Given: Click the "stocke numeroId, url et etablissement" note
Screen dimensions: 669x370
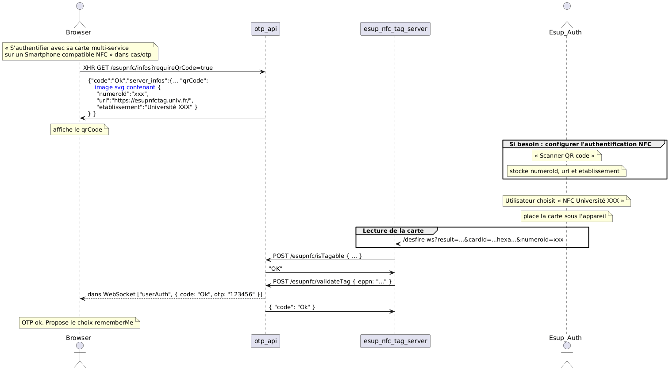Looking at the screenshot, I should [566, 171].
